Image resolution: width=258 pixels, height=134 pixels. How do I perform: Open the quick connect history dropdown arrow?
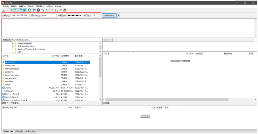point(119,16)
